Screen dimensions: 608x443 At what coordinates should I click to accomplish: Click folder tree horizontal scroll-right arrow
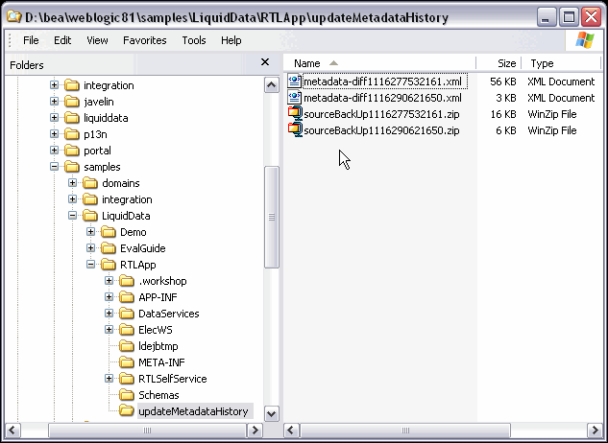pos(255,430)
